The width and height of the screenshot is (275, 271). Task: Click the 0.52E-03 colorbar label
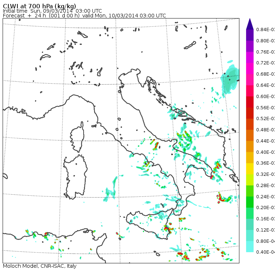(266, 119)
